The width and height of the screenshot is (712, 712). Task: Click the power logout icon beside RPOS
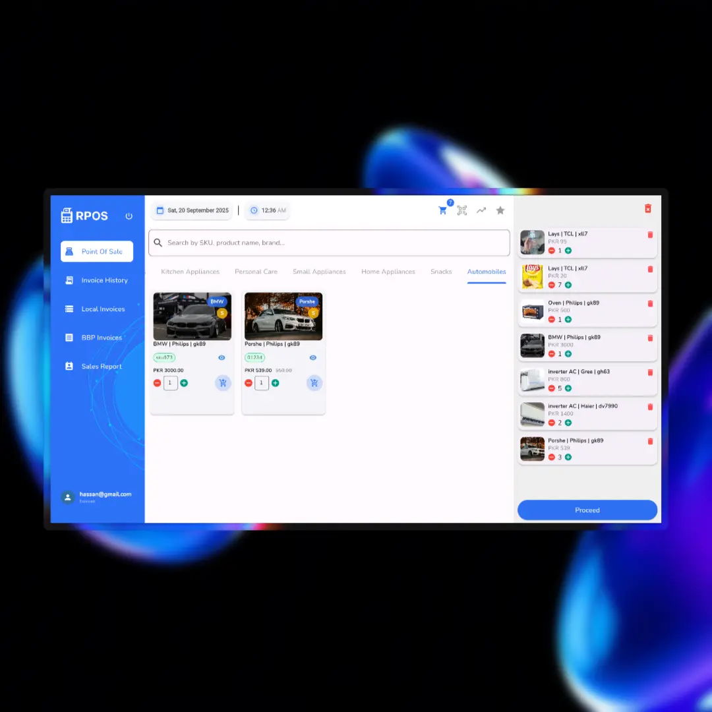129,216
